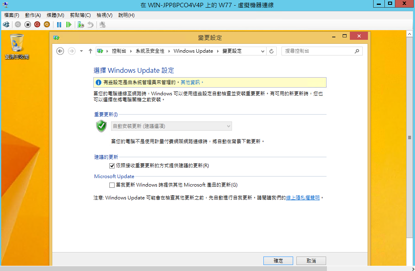This screenshot has width=415, height=271.
Task: Click the VM connection title bar icon
Action: 5,5
